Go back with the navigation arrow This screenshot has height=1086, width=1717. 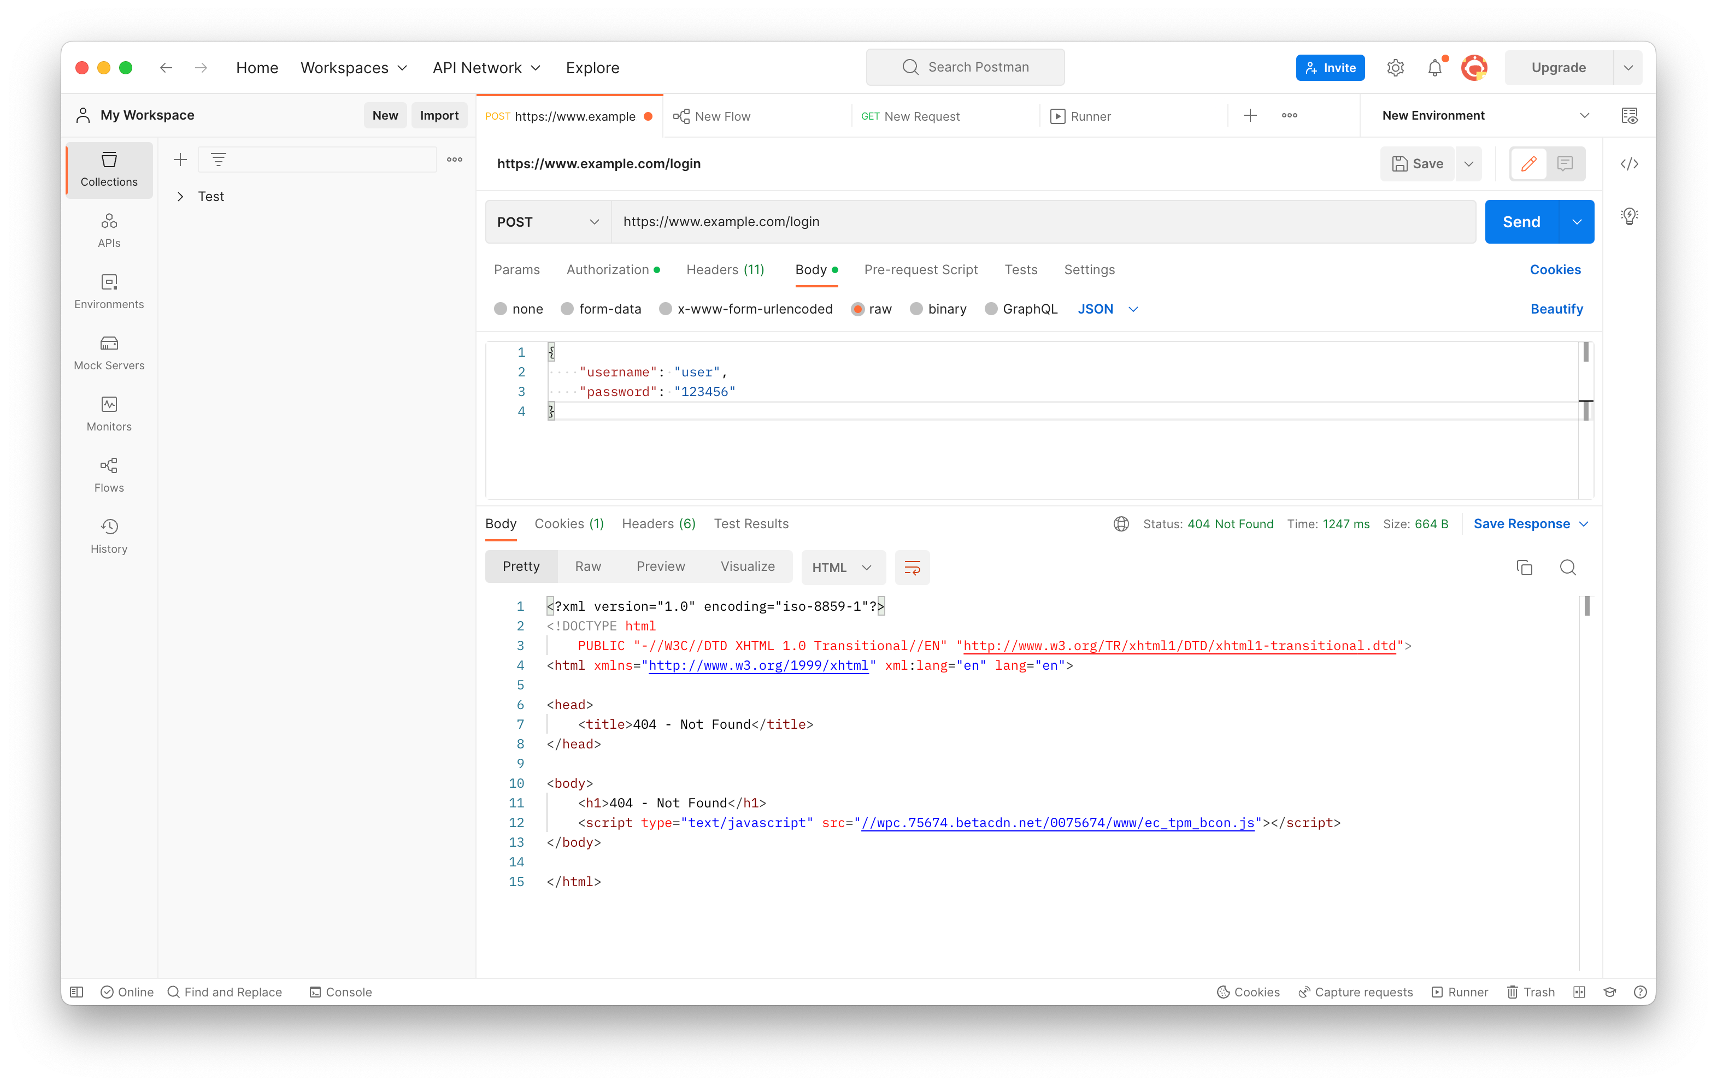pyautogui.click(x=166, y=68)
